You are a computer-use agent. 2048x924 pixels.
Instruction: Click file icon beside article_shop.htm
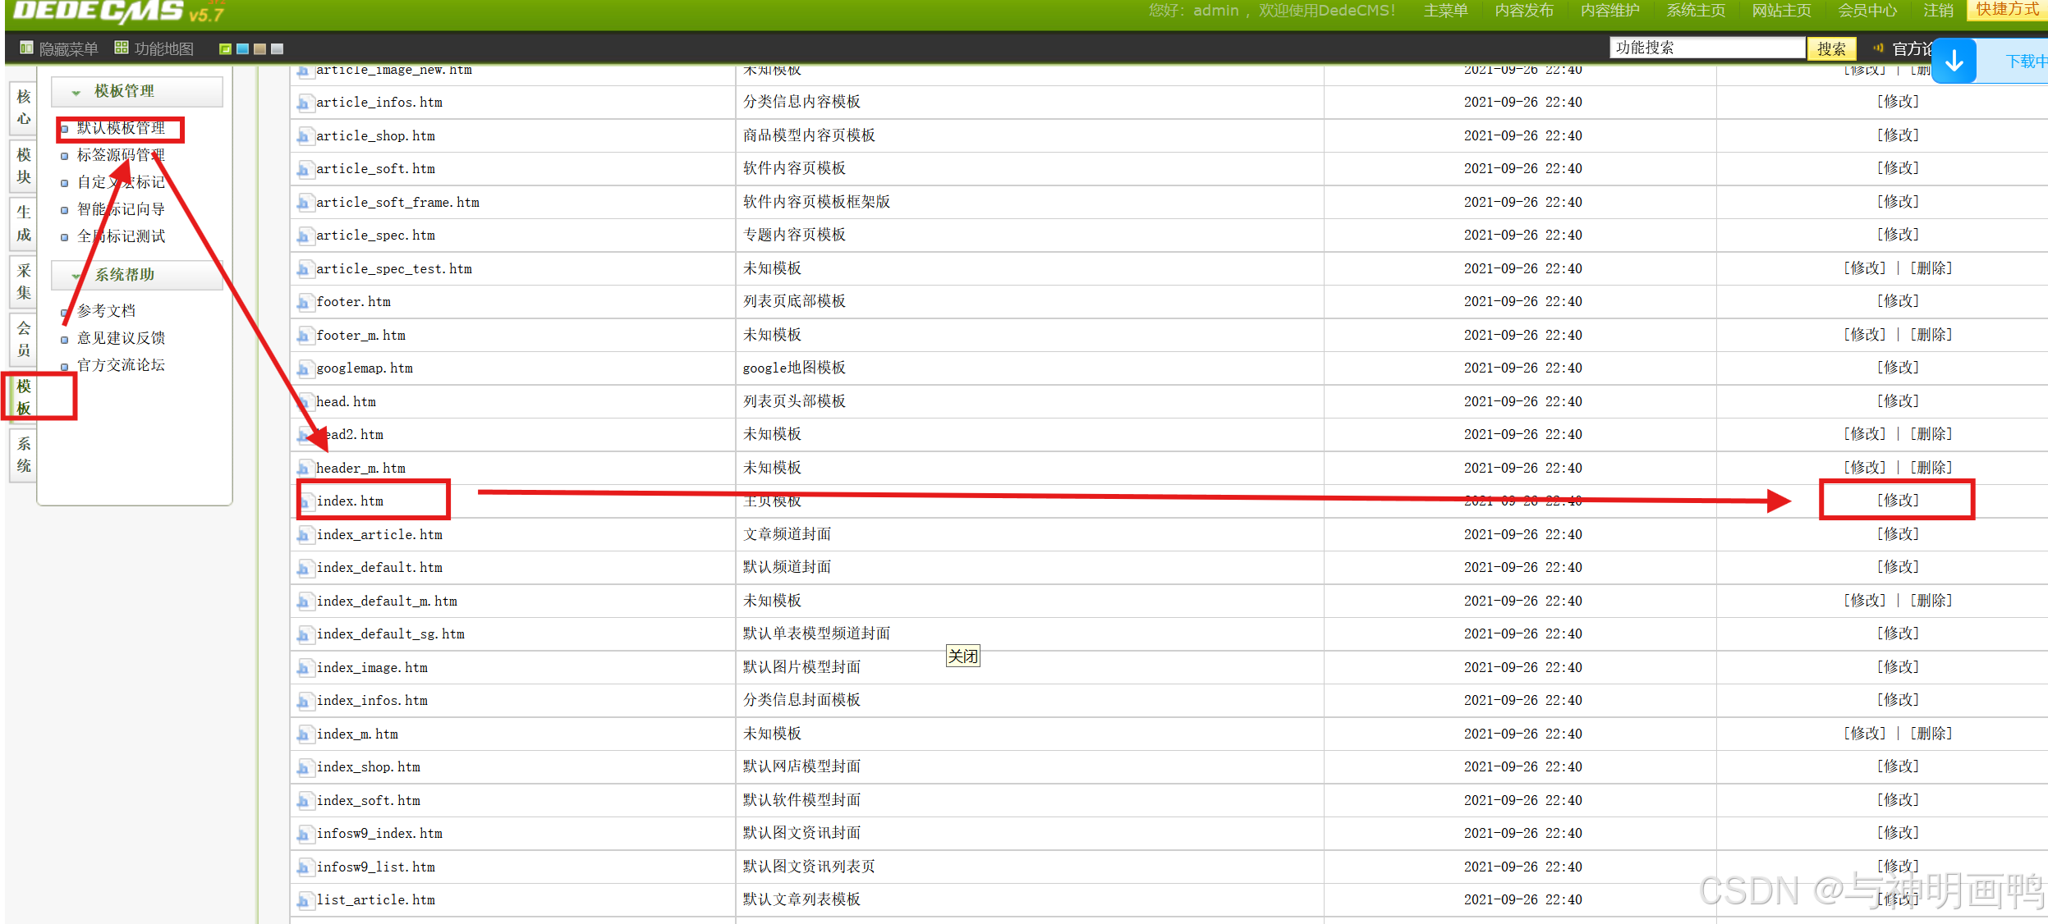coord(305,137)
